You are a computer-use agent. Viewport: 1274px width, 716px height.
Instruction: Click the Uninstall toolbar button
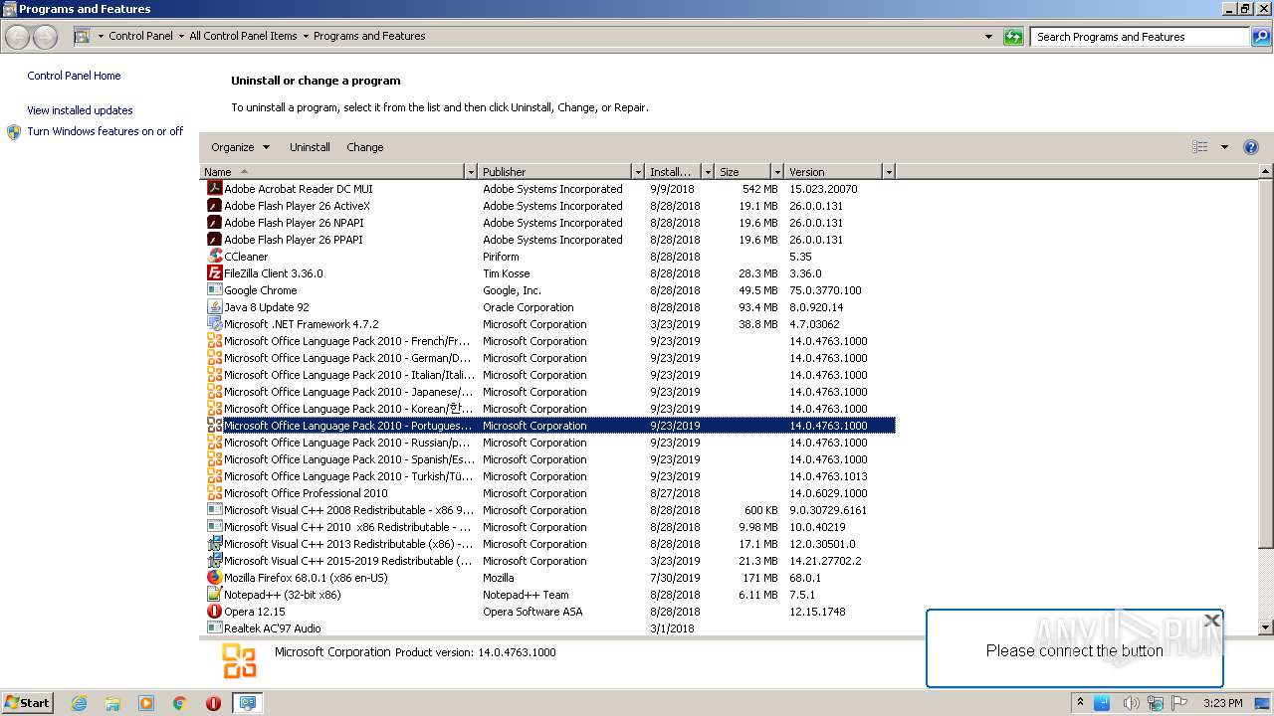coord(310,147)
